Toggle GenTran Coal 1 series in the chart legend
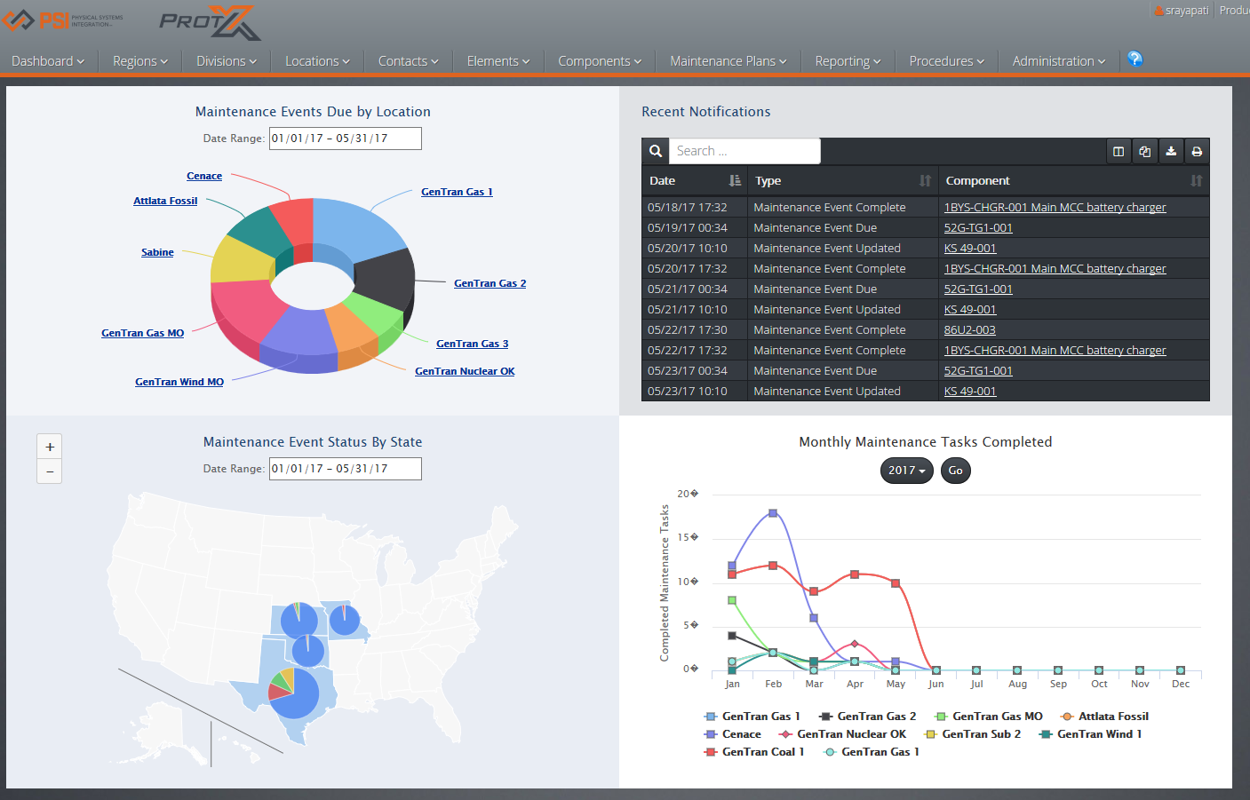Viewport: 1250px width, 800px height. (x=753, y=752)
